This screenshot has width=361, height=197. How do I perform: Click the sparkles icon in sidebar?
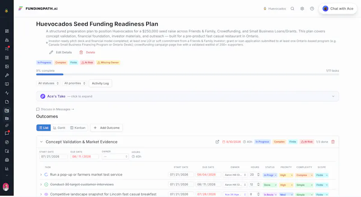(x=7, y=125)
